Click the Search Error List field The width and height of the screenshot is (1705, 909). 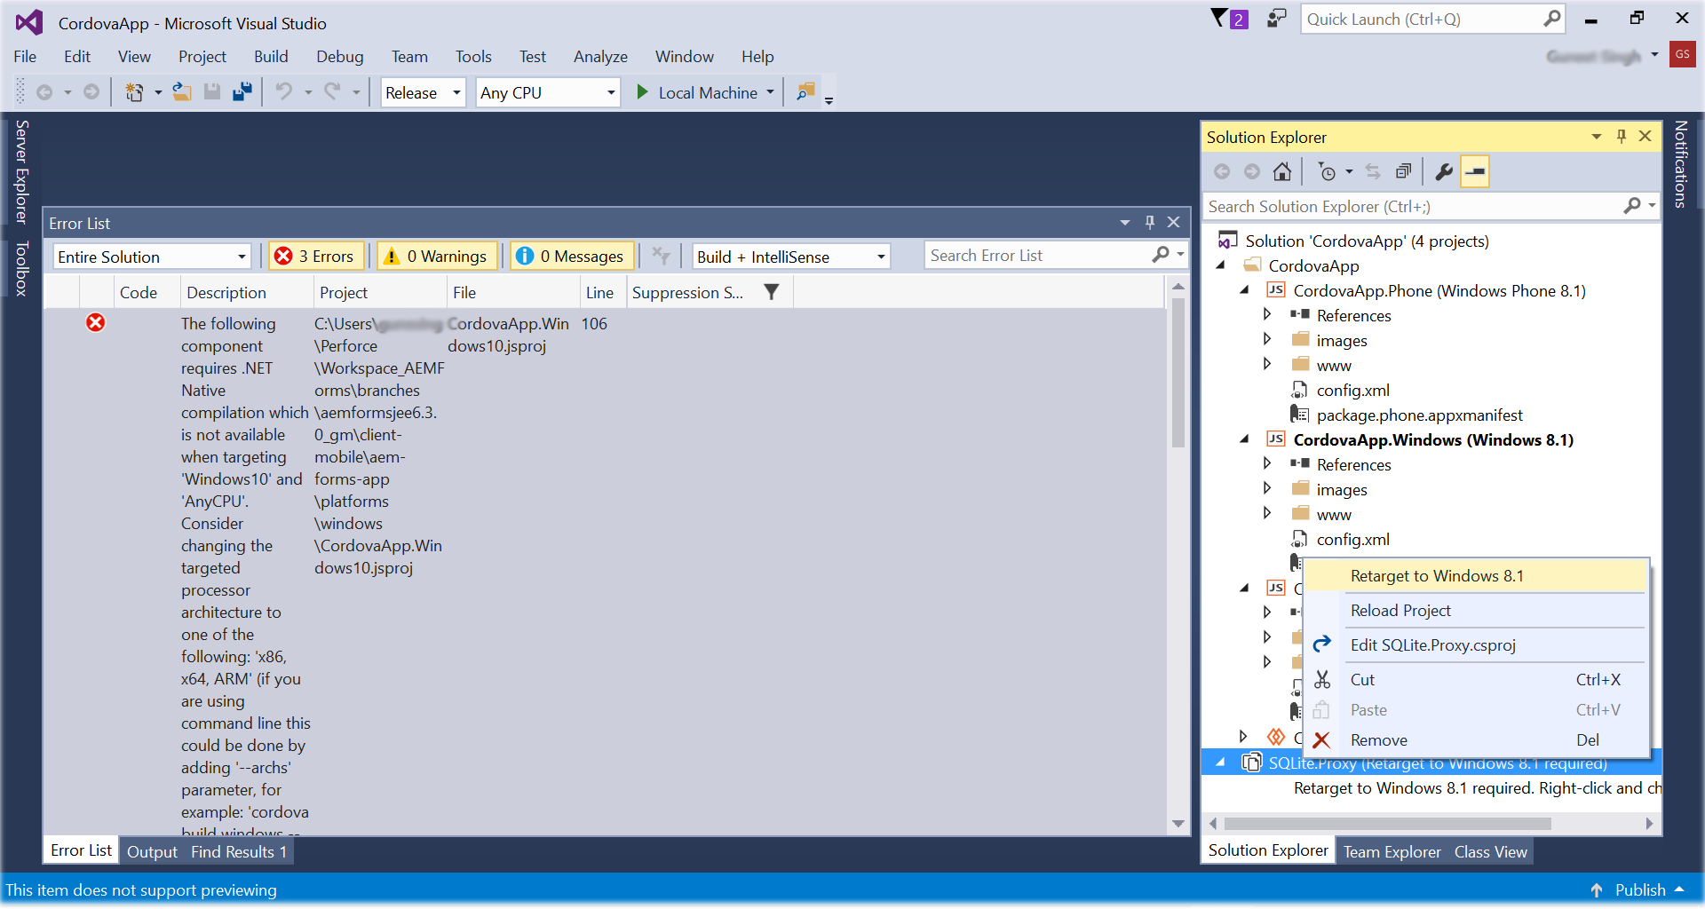coord(1038,256)
